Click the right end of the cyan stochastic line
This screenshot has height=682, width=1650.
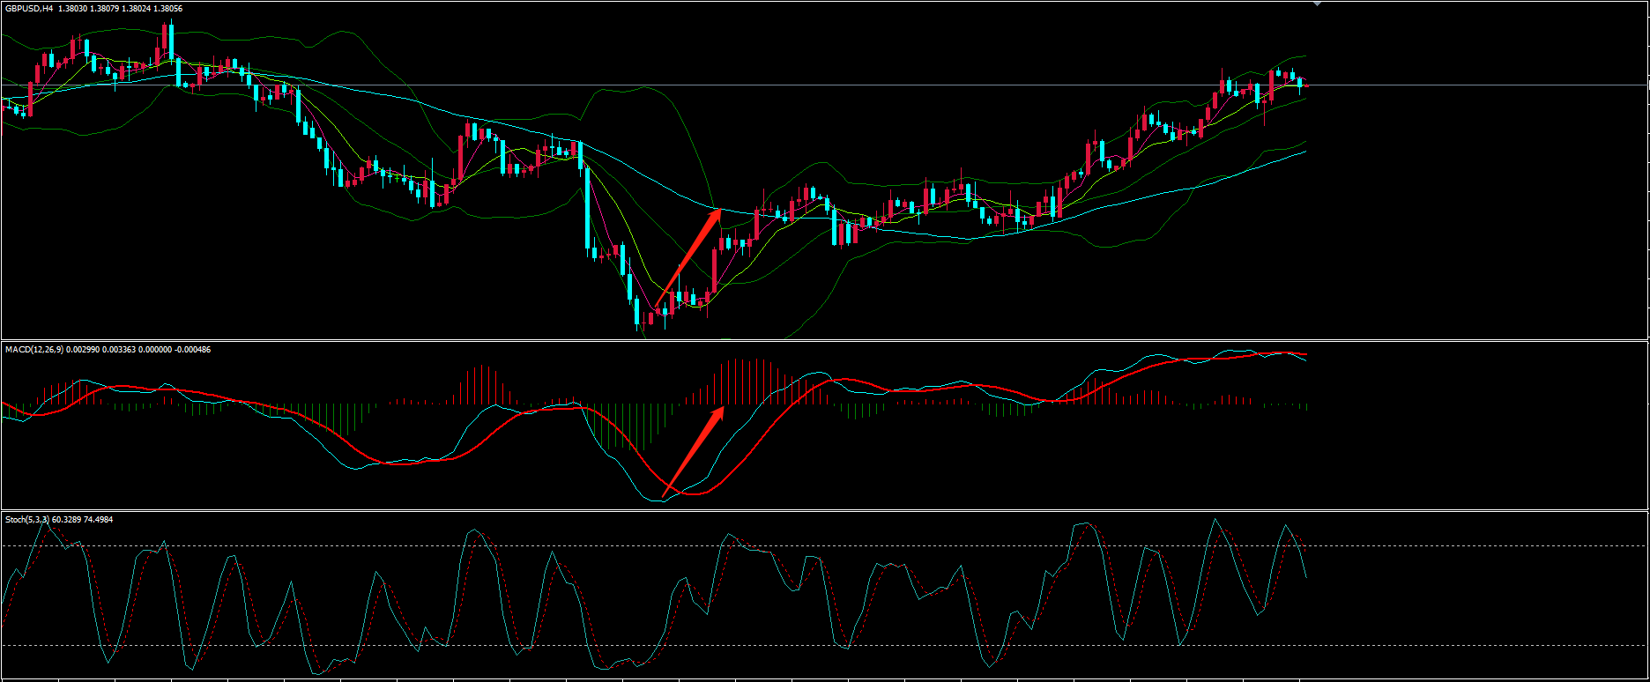tap(1305, 577)
